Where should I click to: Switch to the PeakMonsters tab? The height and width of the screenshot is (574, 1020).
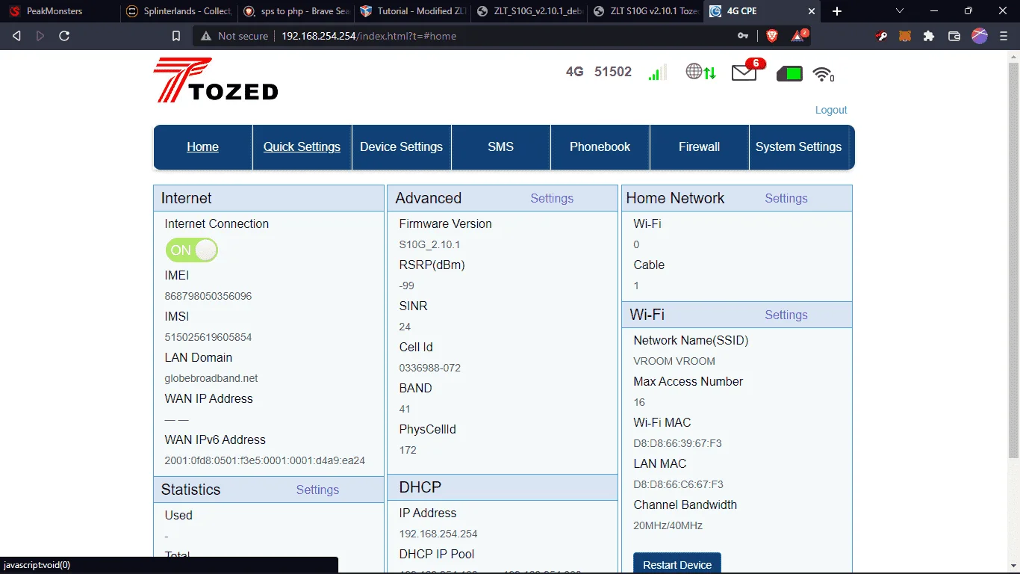tap(59, 11)
